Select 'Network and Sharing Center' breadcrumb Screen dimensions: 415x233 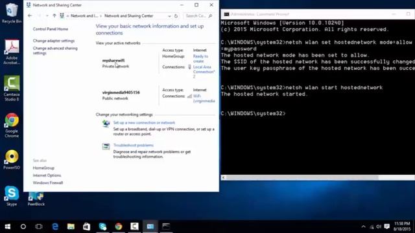pyautogui.click(x=128, y=16)
